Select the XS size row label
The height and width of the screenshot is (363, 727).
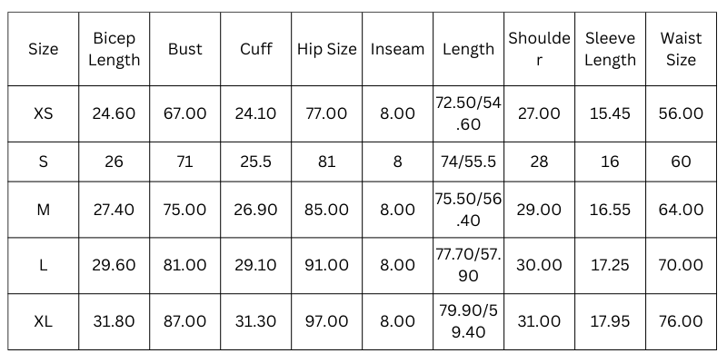43,113
